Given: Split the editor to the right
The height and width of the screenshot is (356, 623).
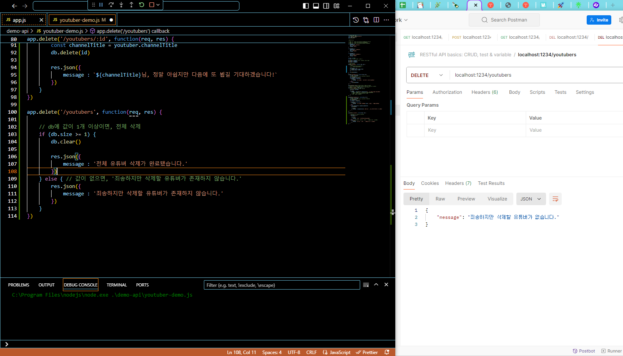Looking at the screenshot, I should pyautogui.click(x=376, y=20).
